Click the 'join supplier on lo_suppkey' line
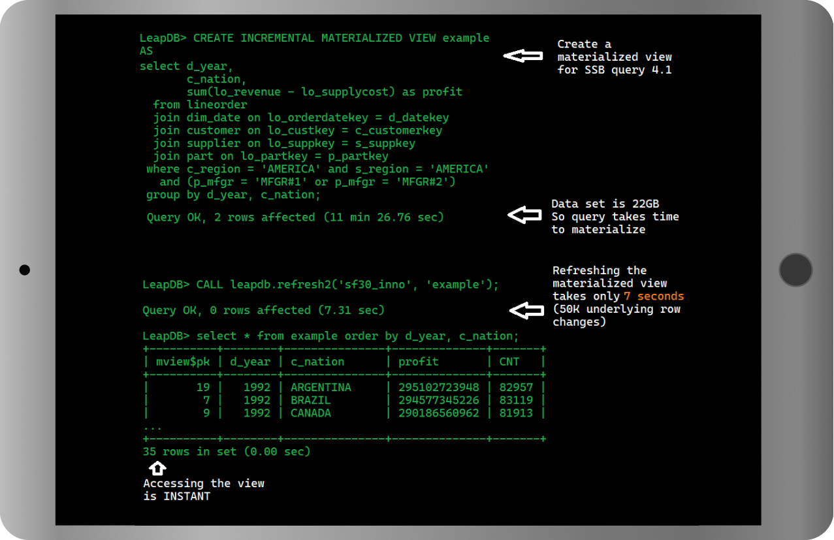834x540 pixels. (x=284, y=144)
